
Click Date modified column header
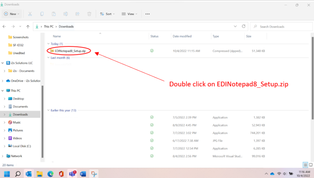point(182,36)
